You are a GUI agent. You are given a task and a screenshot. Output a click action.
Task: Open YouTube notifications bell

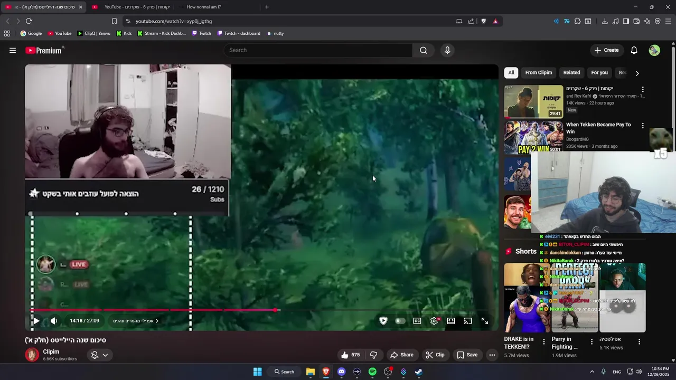(634, 50)
